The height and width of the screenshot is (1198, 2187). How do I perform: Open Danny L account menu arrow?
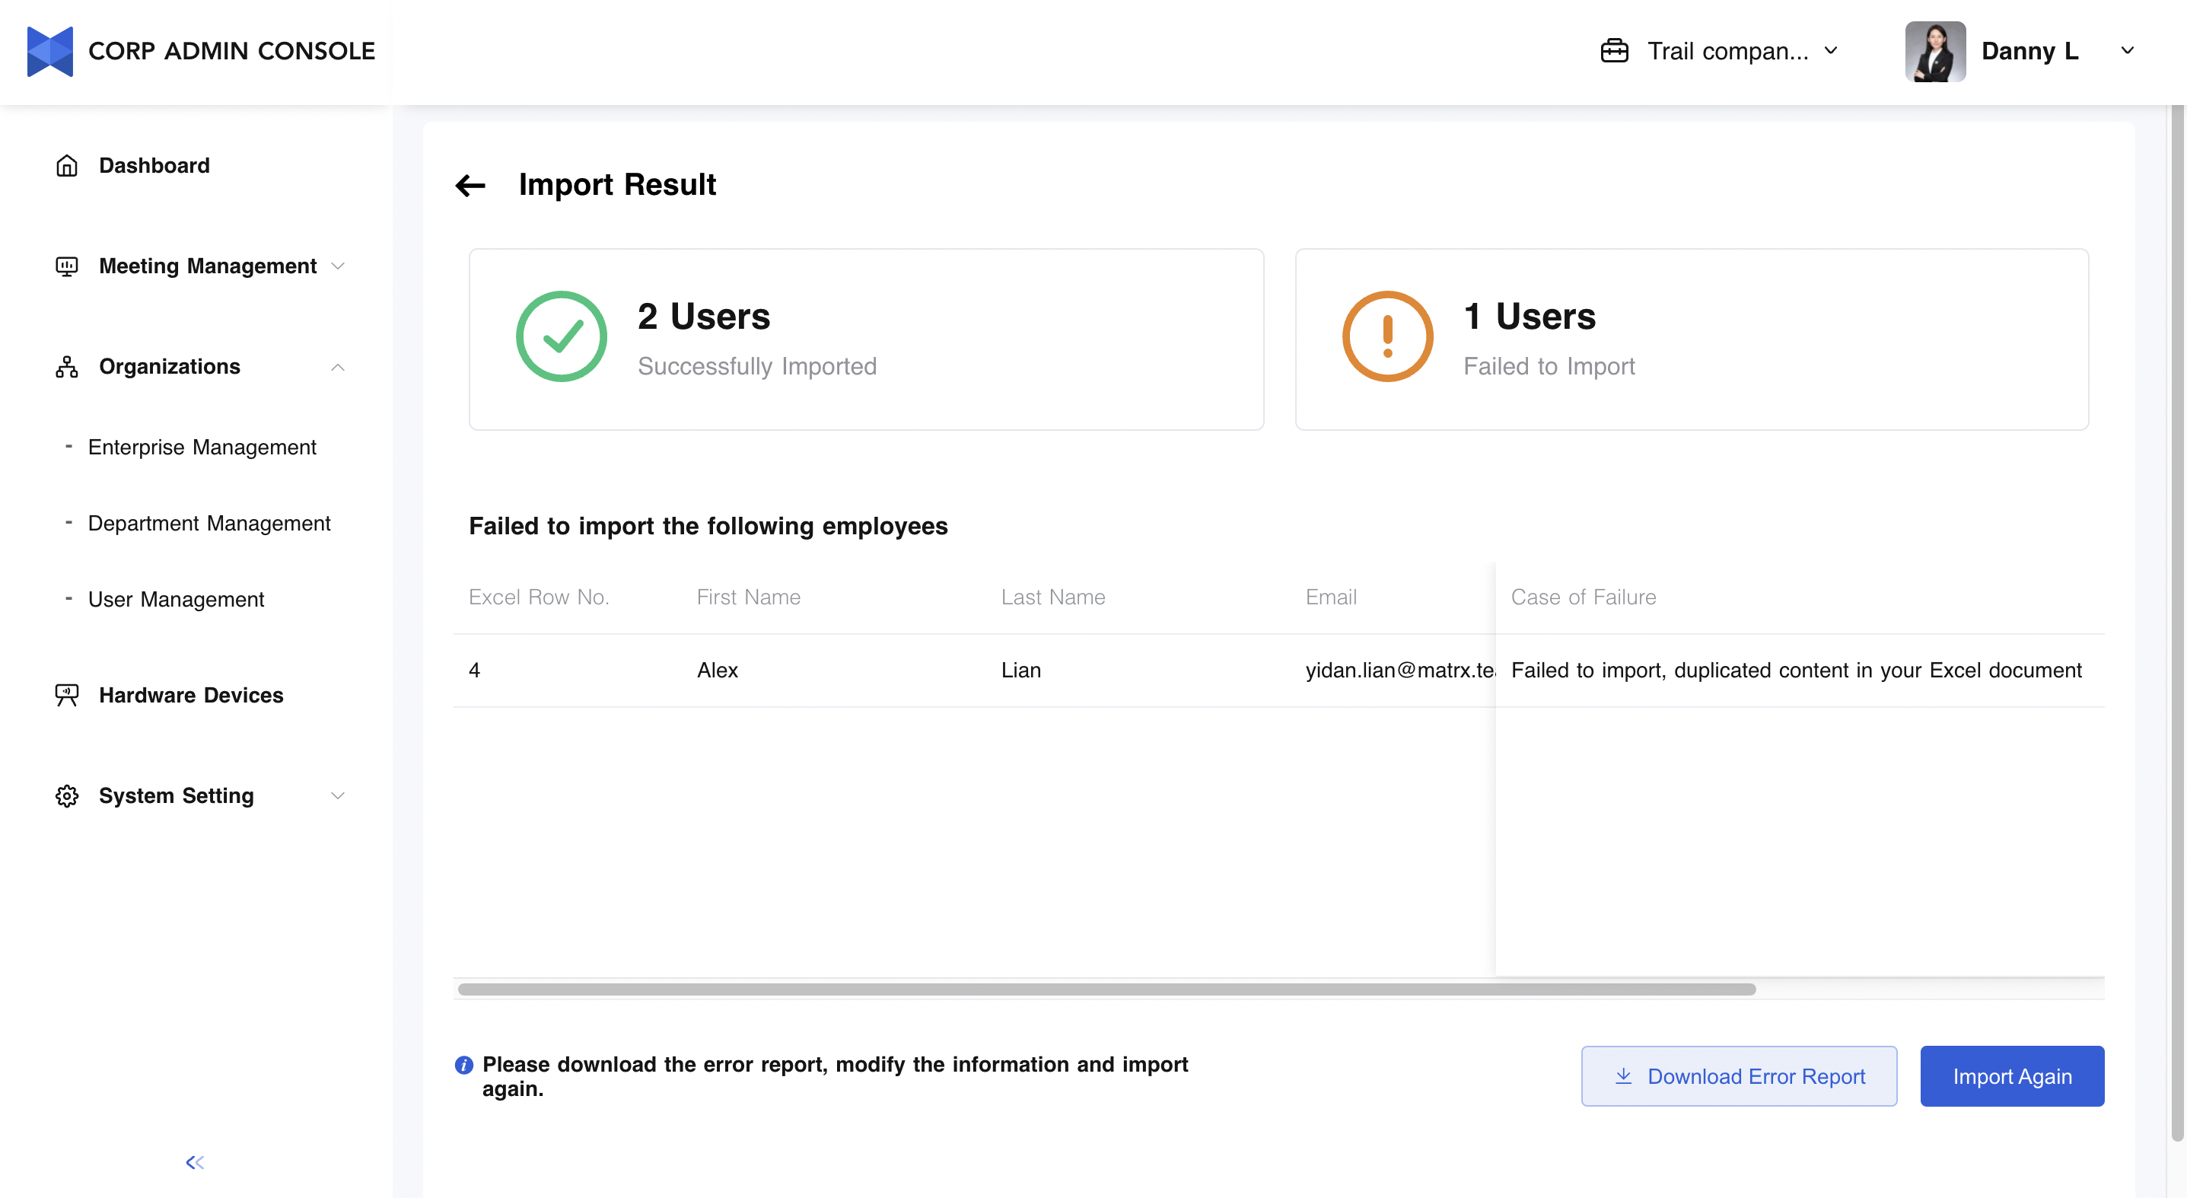click(x=2127, y=51)
